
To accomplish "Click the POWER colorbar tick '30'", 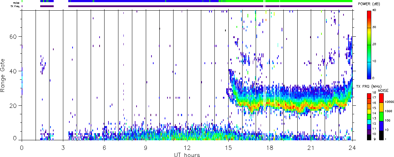I will [x=375, y=28].
